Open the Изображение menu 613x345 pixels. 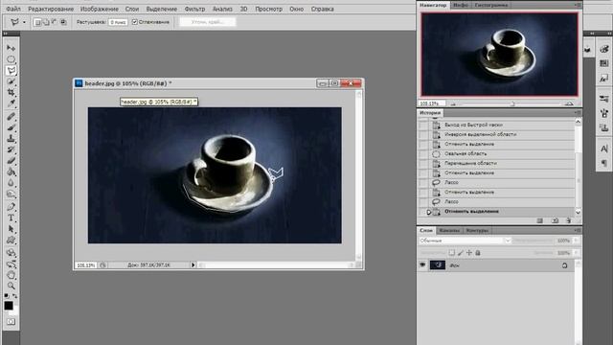tap(100, 9)
